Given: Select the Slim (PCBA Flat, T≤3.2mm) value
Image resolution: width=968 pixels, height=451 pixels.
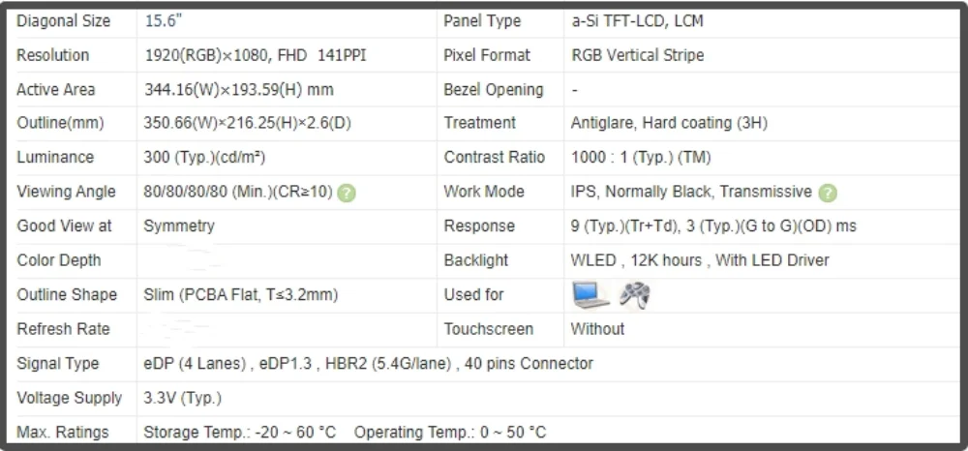Looking at the screenshot, I should pyautogui.click(x=241, y=295).
